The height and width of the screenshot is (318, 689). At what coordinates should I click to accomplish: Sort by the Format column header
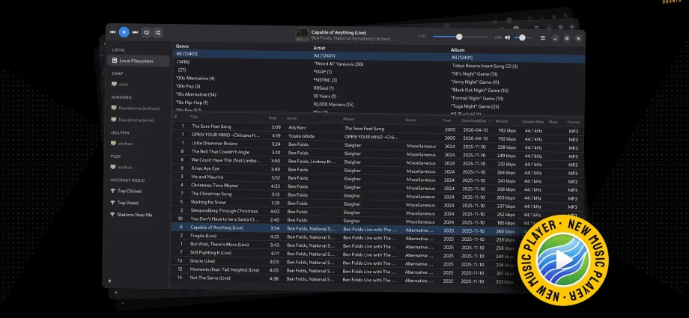click(x=574, y=122)
